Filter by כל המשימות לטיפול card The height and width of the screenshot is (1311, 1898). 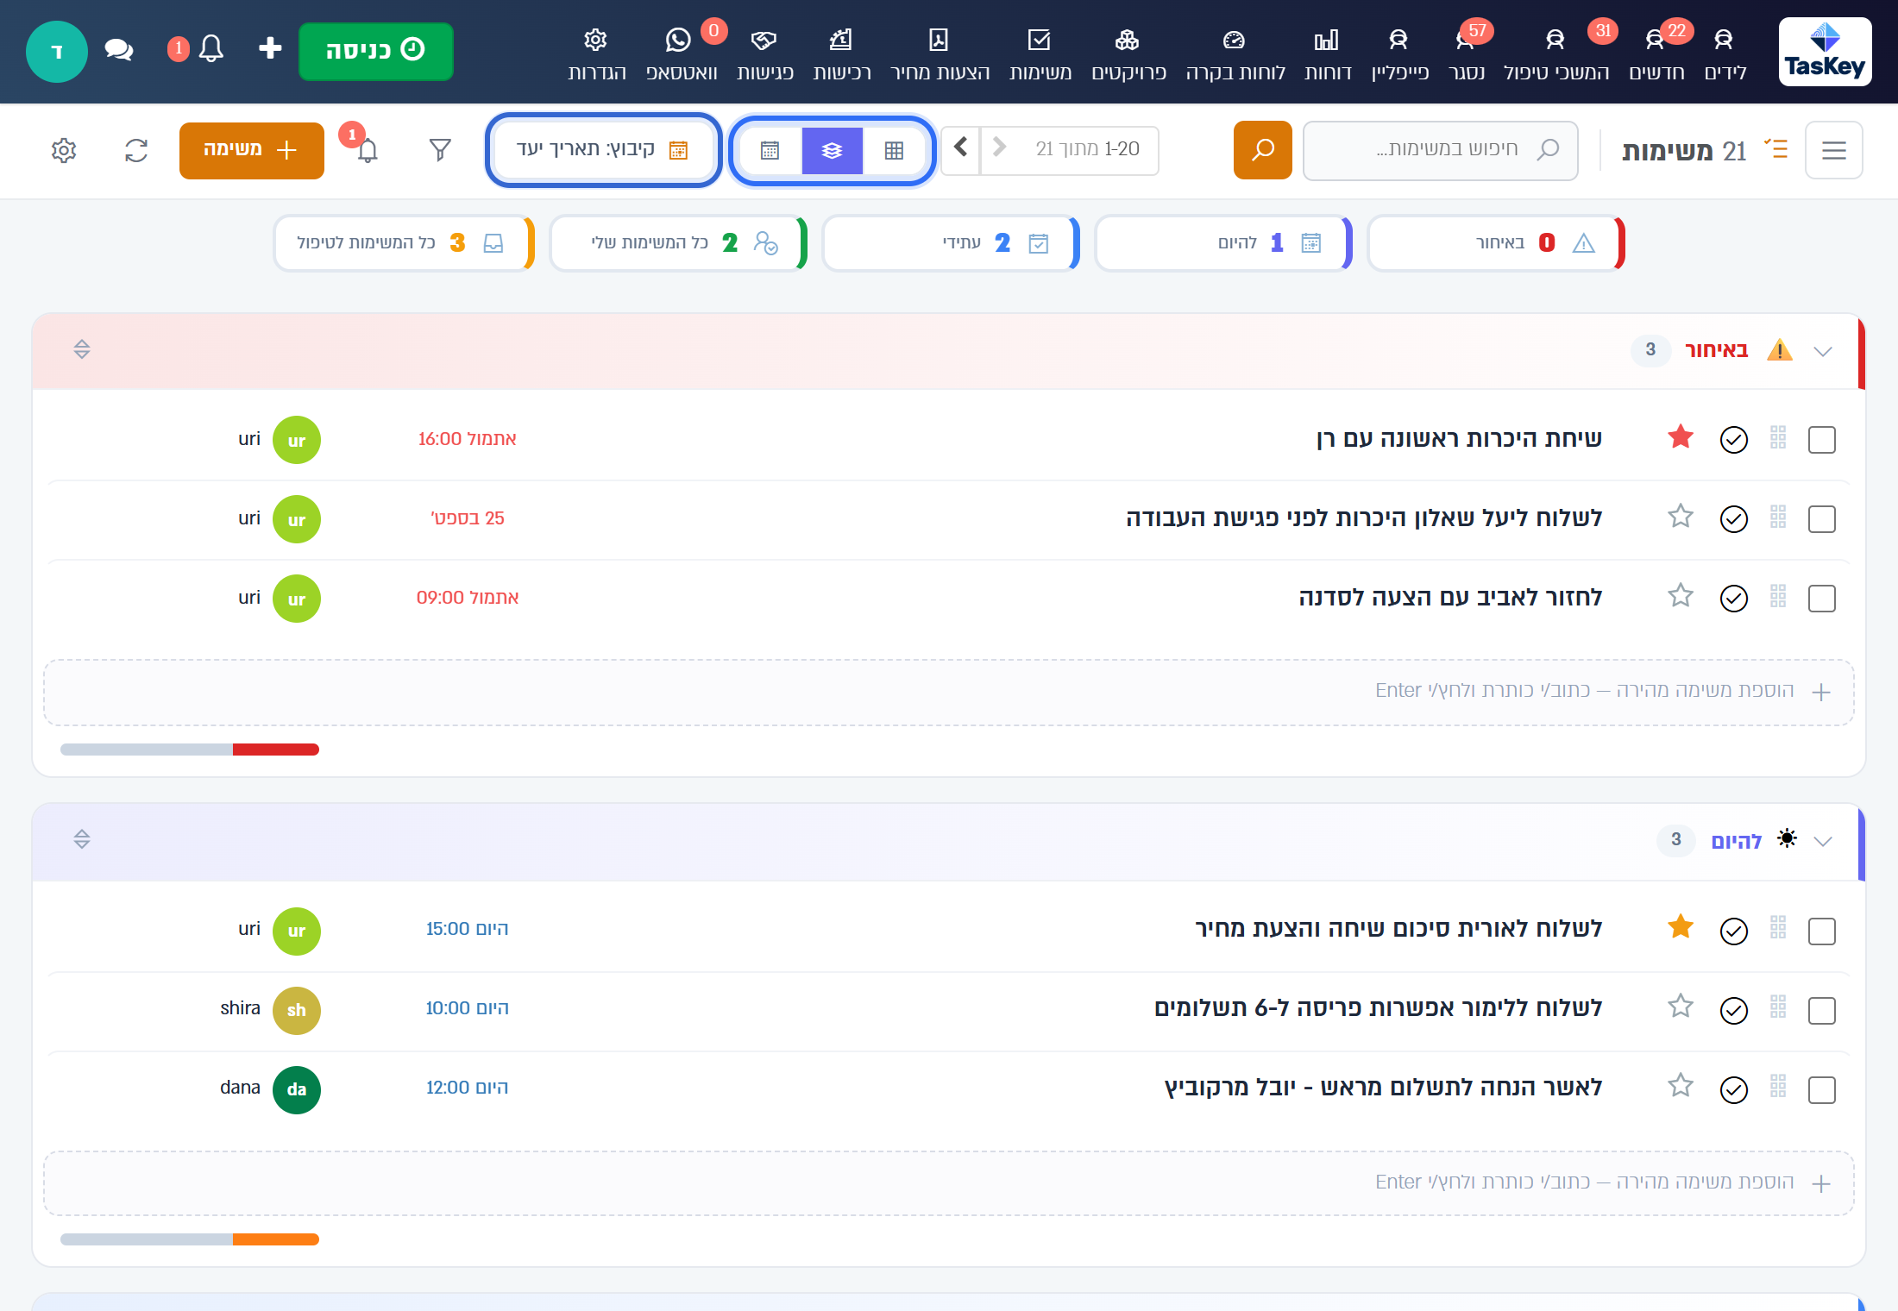pyautogui.click(x=404, y=243)
